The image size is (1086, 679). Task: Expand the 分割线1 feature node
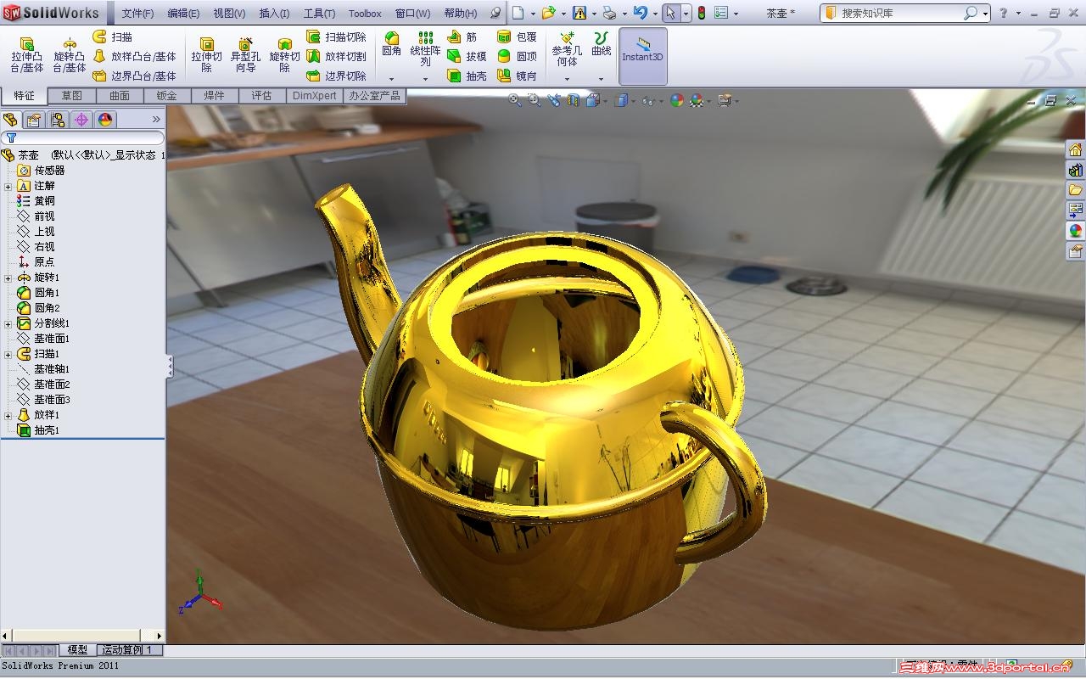(x=8, y=323)
